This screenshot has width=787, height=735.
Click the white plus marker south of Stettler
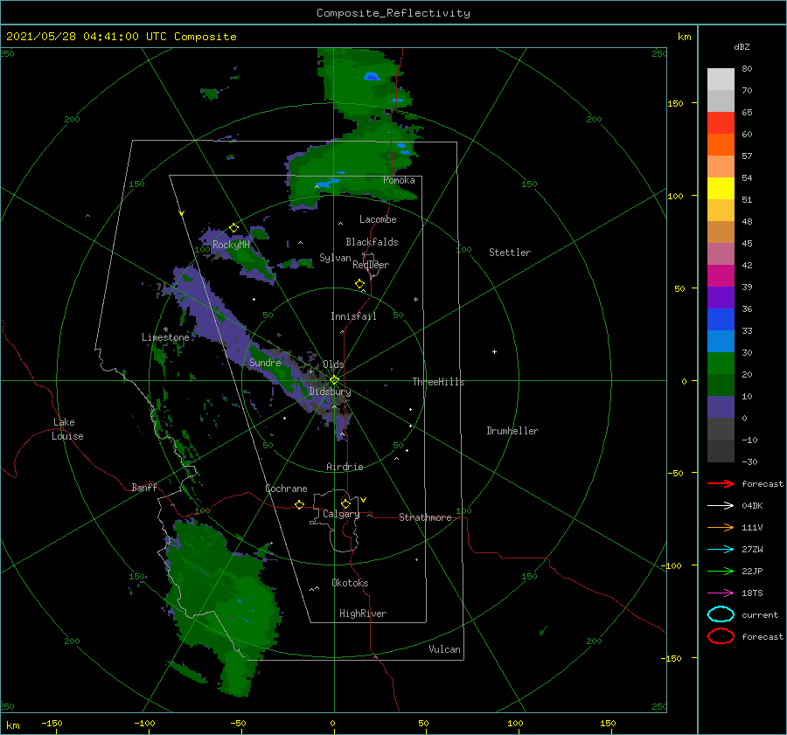(x=494, y=351)
